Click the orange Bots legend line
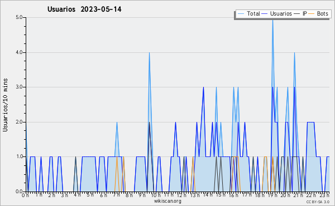335x206 pixels. point(312,14)
